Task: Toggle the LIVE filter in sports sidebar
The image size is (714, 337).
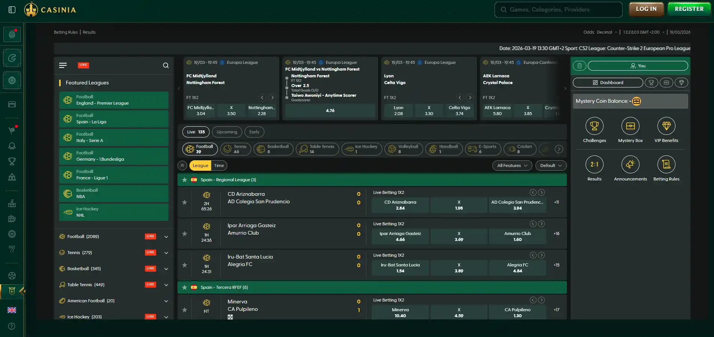Action: [83, 65]
